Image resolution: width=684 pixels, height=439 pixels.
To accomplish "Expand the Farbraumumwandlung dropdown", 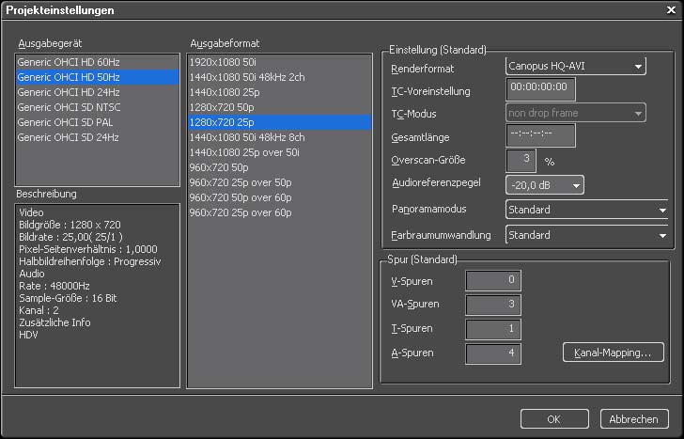I will (x=586, y=234).
